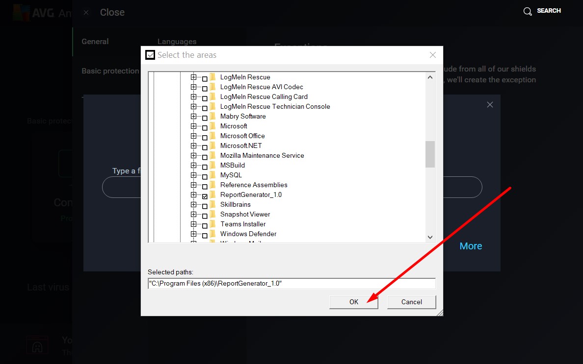Open the Languages settings tab
This screenshot has width=583, height=364.
tap(177, 42)
